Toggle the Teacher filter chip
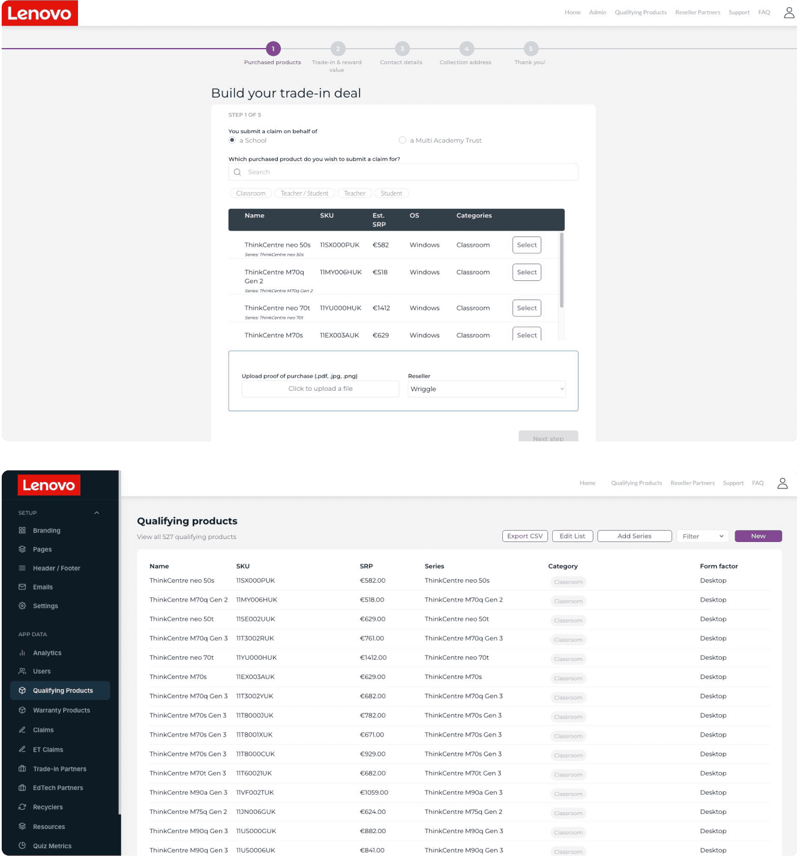Image resolution: width=797 pixels, height=856 pixels. 354,193
